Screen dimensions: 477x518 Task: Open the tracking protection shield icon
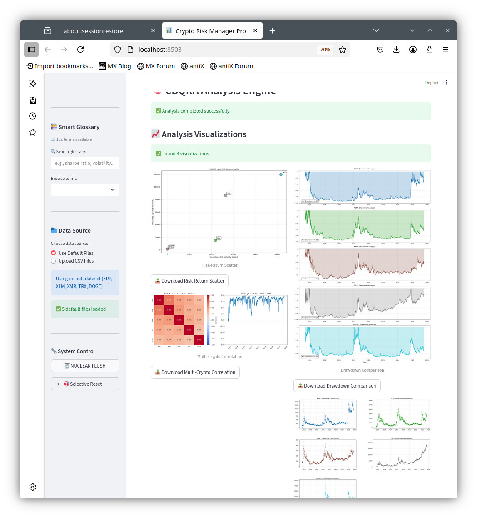(118, 50)
